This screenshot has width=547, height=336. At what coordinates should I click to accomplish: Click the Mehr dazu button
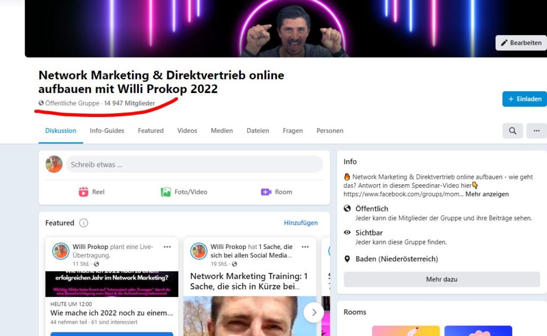click(x=442, y=279)
